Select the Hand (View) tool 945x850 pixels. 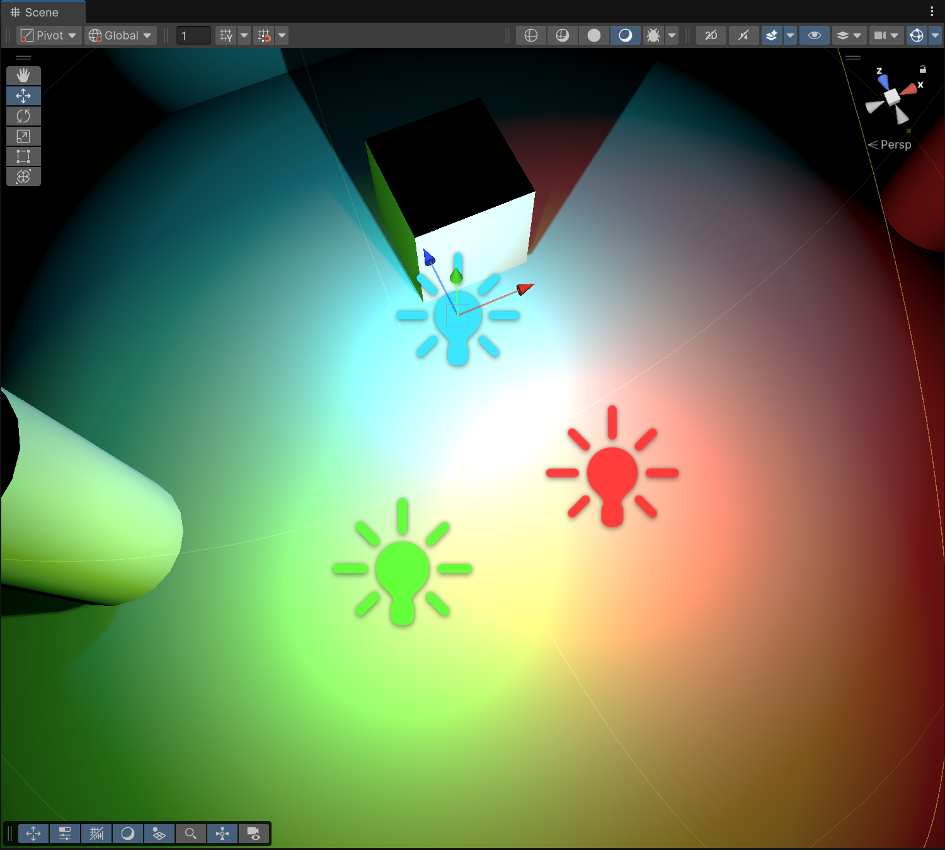[23, 76]
